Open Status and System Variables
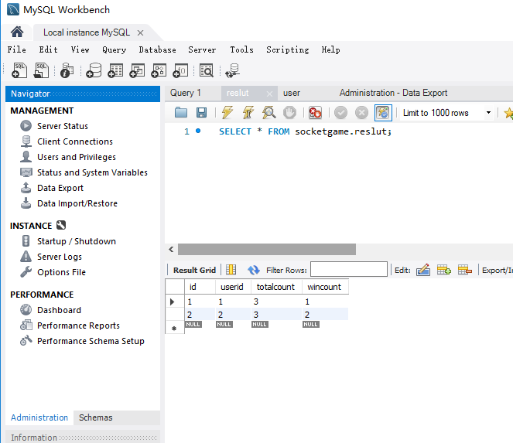 point(92,172)
